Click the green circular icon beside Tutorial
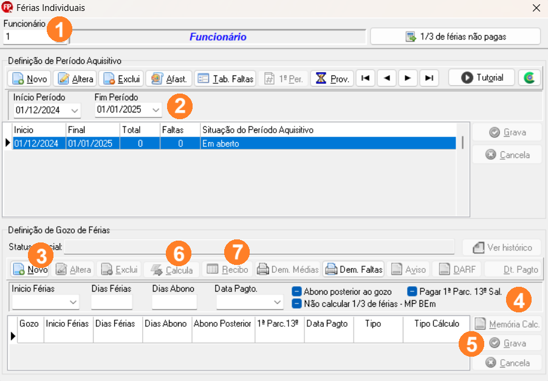The image size is (548, 381). pyautogui.click(x=530, y=77)
